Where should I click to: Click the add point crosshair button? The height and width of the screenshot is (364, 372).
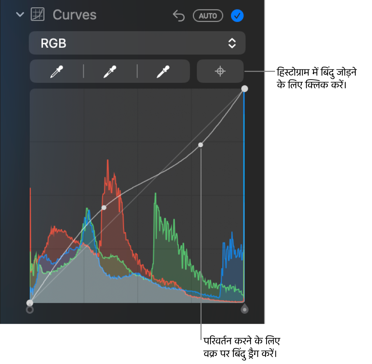(220, 71)
